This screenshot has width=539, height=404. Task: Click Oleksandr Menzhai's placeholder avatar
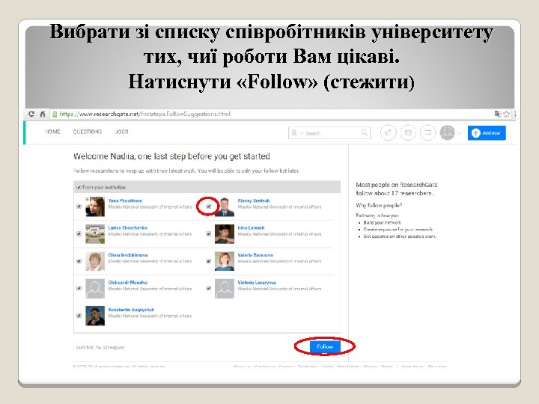coord(95,288)
